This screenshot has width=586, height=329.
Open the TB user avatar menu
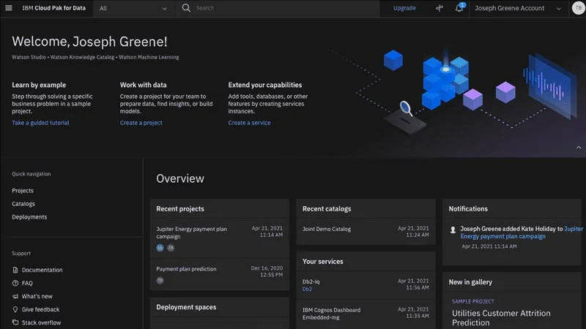pos(577,8)
